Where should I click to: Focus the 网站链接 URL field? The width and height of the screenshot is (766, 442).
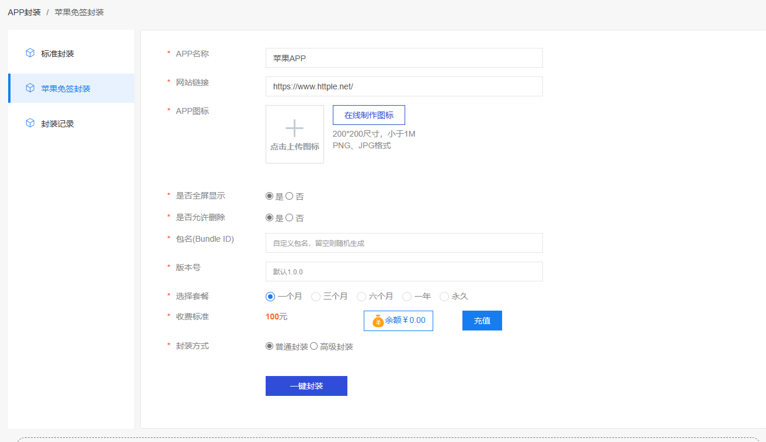[404, 86]
